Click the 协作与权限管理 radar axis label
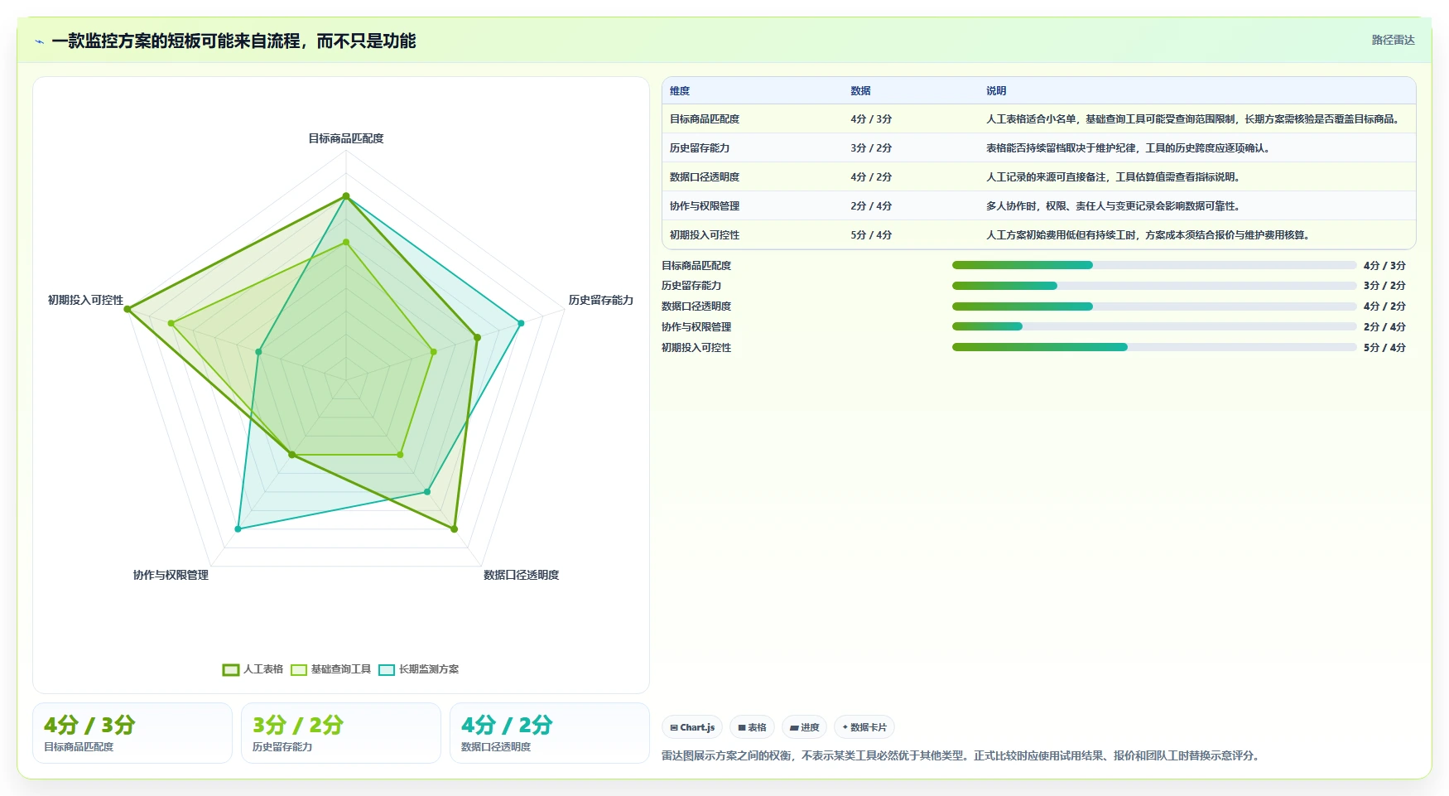This screenshot has width=1449, height=796. coord(171,575)
